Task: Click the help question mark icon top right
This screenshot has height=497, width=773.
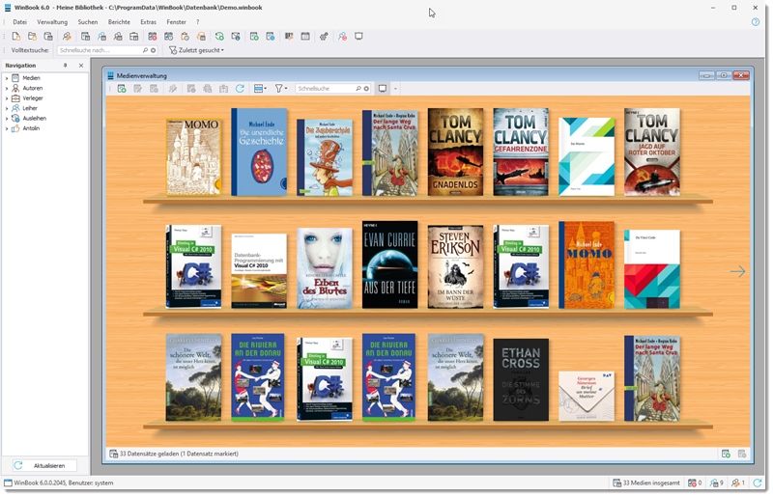Action: tap(755, 21)
